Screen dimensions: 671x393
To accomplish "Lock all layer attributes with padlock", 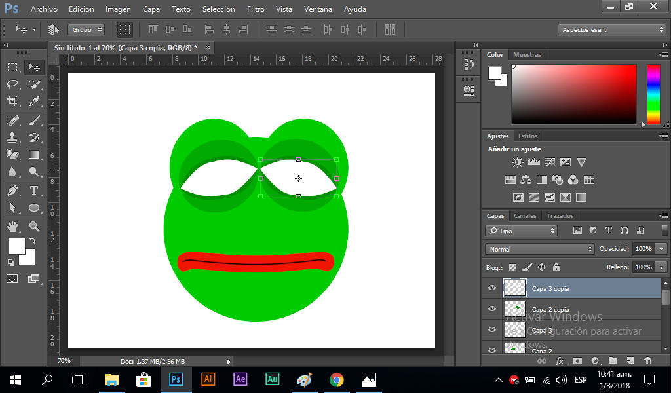I will pyautogui.click(x=556, y=268).
